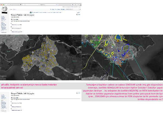Click in the Safari address bar
Viewport: 163px width, 115px height.
point(41,5)
